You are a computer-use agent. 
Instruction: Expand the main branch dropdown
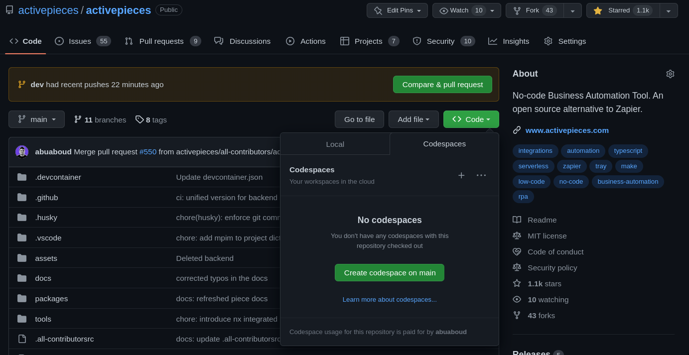[36, 119]
